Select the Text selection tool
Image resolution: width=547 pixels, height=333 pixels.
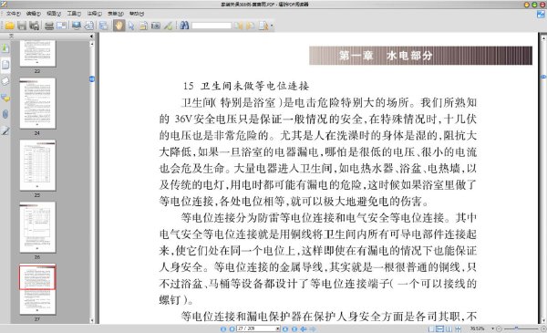[x=143, y=26]
